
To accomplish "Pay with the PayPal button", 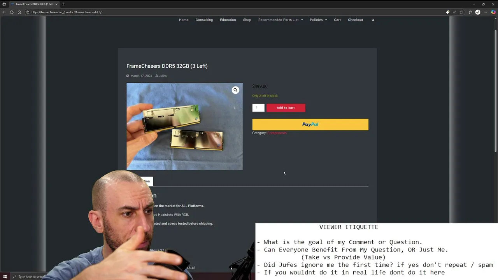I will click(310, 124).
